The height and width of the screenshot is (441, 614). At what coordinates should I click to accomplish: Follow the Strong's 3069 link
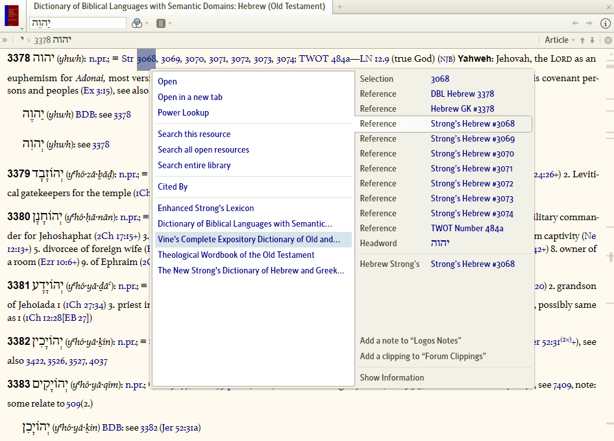pos(170,59)
